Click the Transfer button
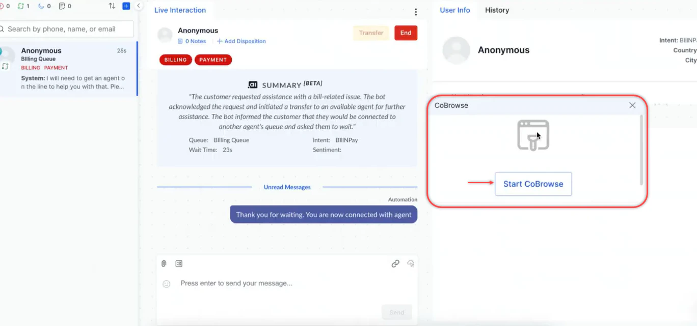Screen dimensions: 697x326 (371, 33)
